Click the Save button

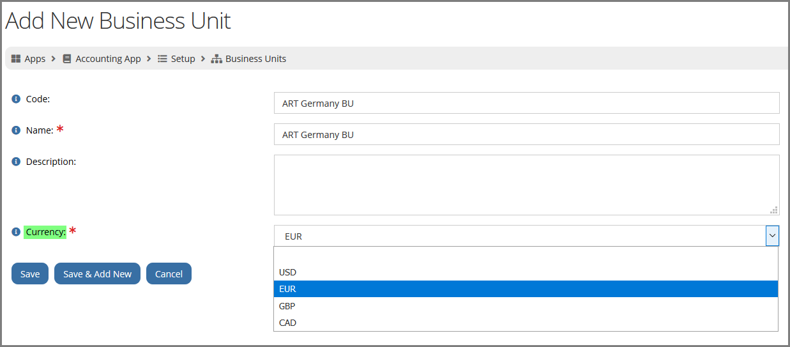click(30, 274)
